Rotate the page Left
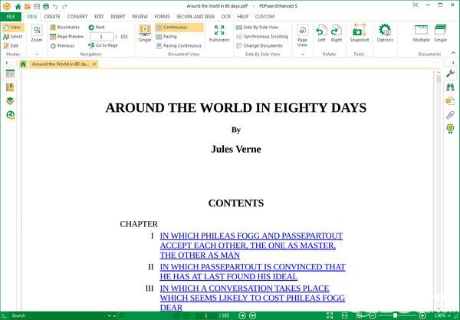 (321, 33)
